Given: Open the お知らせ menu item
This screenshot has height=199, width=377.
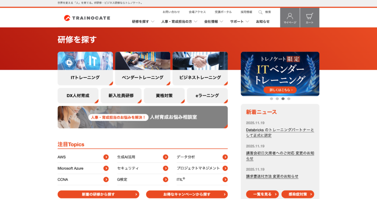Looking at the screenshot, I should [x=263, y=22].
